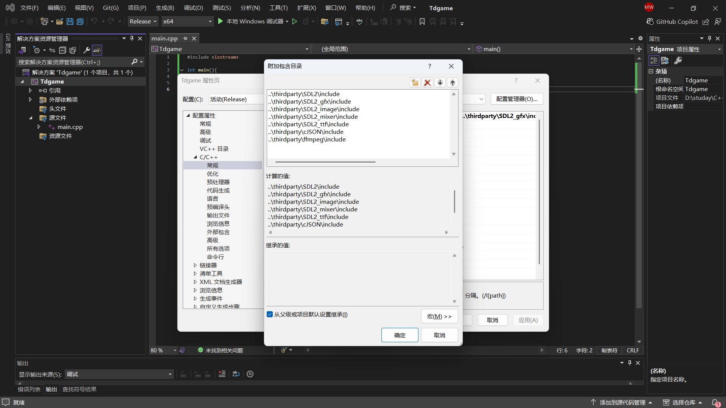
Task: Uncheck inherit from parent or project defaults
Action: (270, 315)
